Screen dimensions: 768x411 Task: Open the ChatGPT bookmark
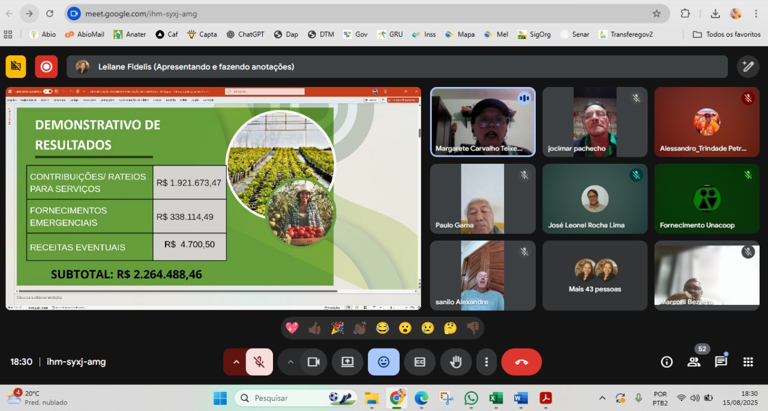click(x=245, y=34)
